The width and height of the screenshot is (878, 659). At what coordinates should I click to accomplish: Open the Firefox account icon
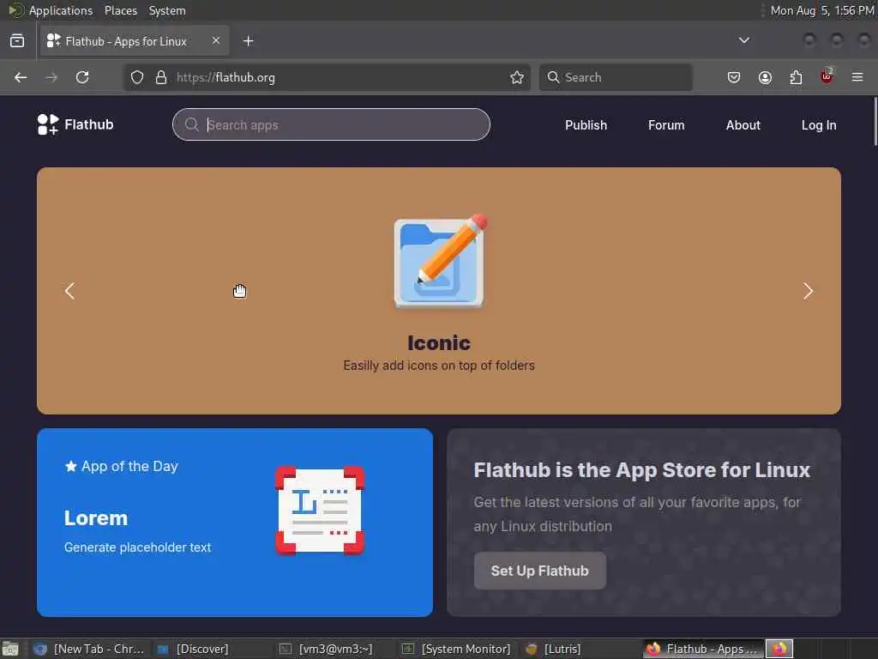point(765,77)
